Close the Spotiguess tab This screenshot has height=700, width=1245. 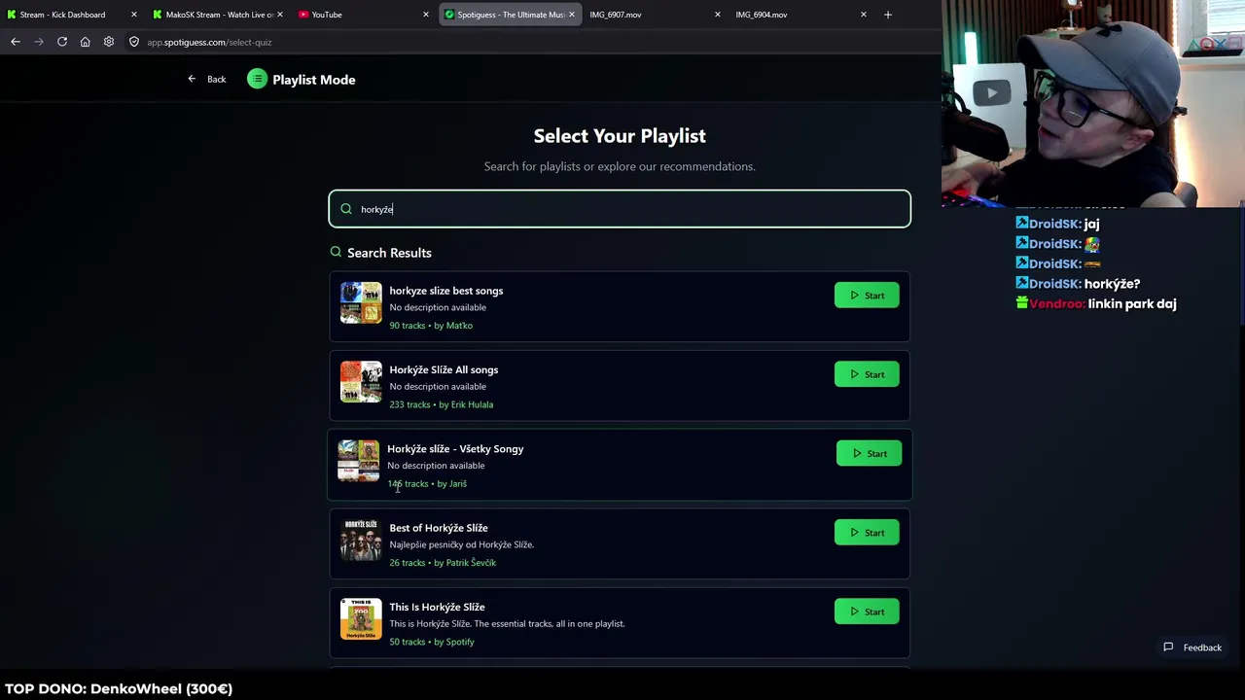pyautogui.click(x=572, y=15)
